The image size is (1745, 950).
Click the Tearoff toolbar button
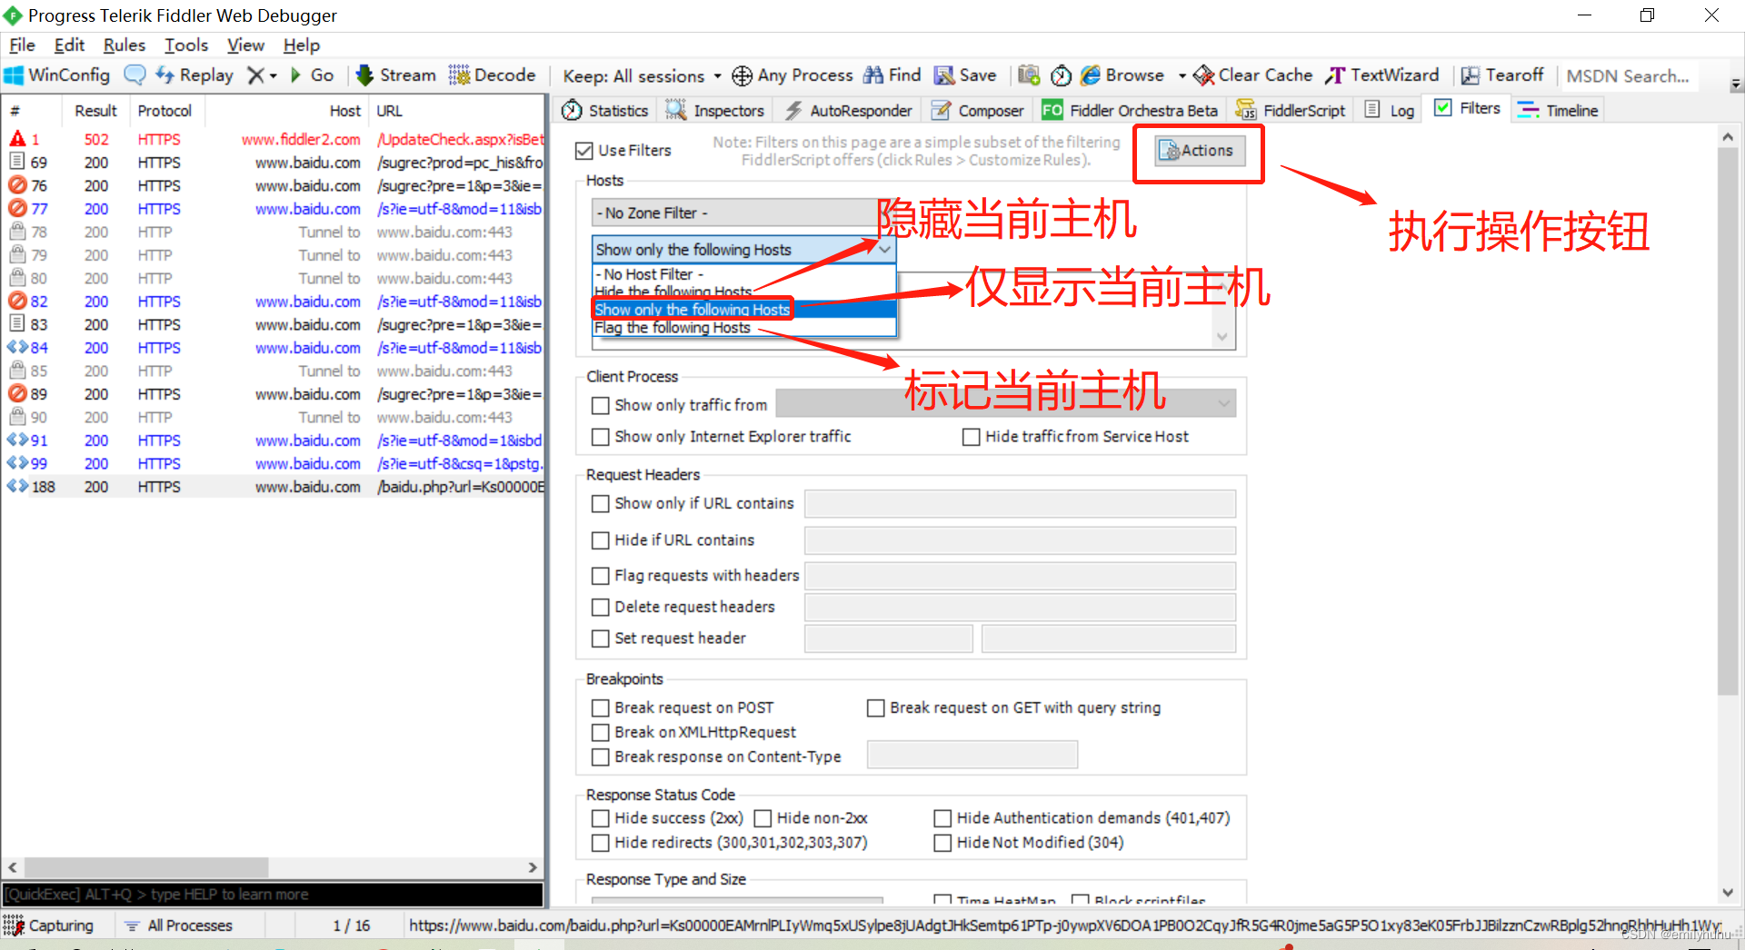pos(1502,75)
